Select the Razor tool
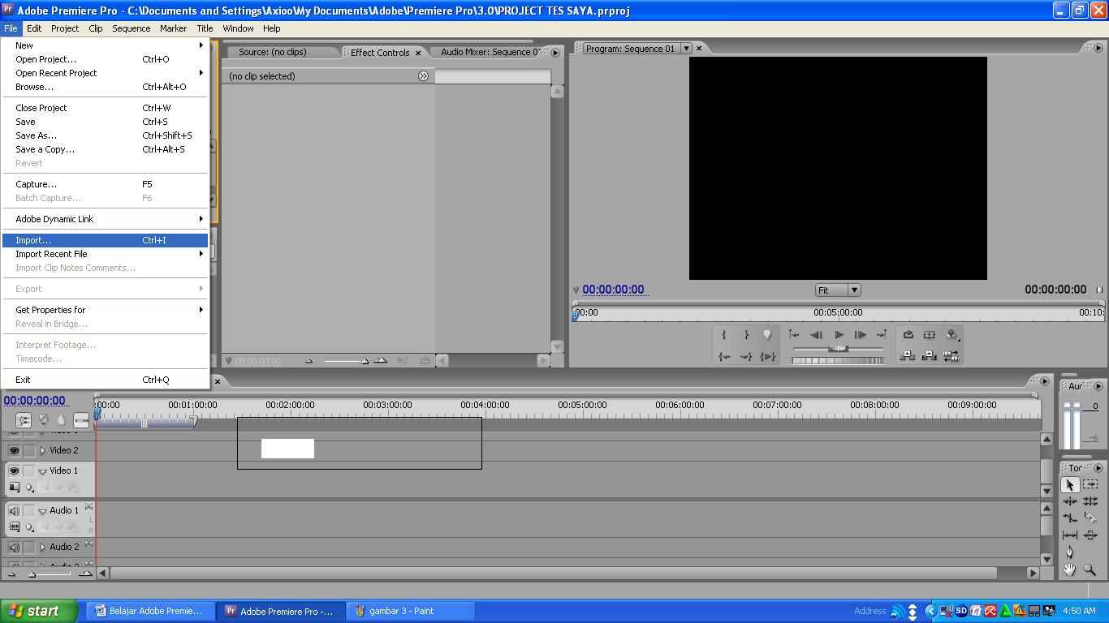The height and width of the screenshot is (623, 1109). point(1090,518)
